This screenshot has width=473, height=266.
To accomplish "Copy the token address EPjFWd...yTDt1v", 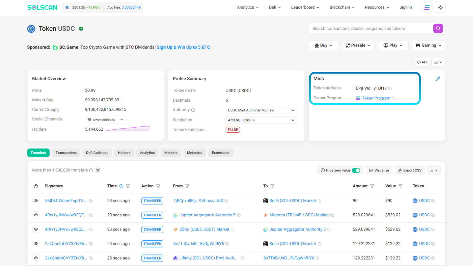I will tap(390, 88).
